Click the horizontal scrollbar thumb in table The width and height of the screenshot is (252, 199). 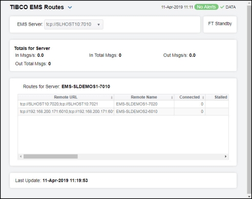coord(51,157)
